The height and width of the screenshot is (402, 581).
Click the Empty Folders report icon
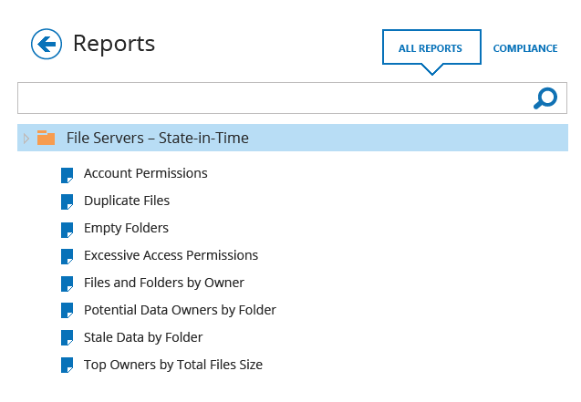tap(67, 230)
